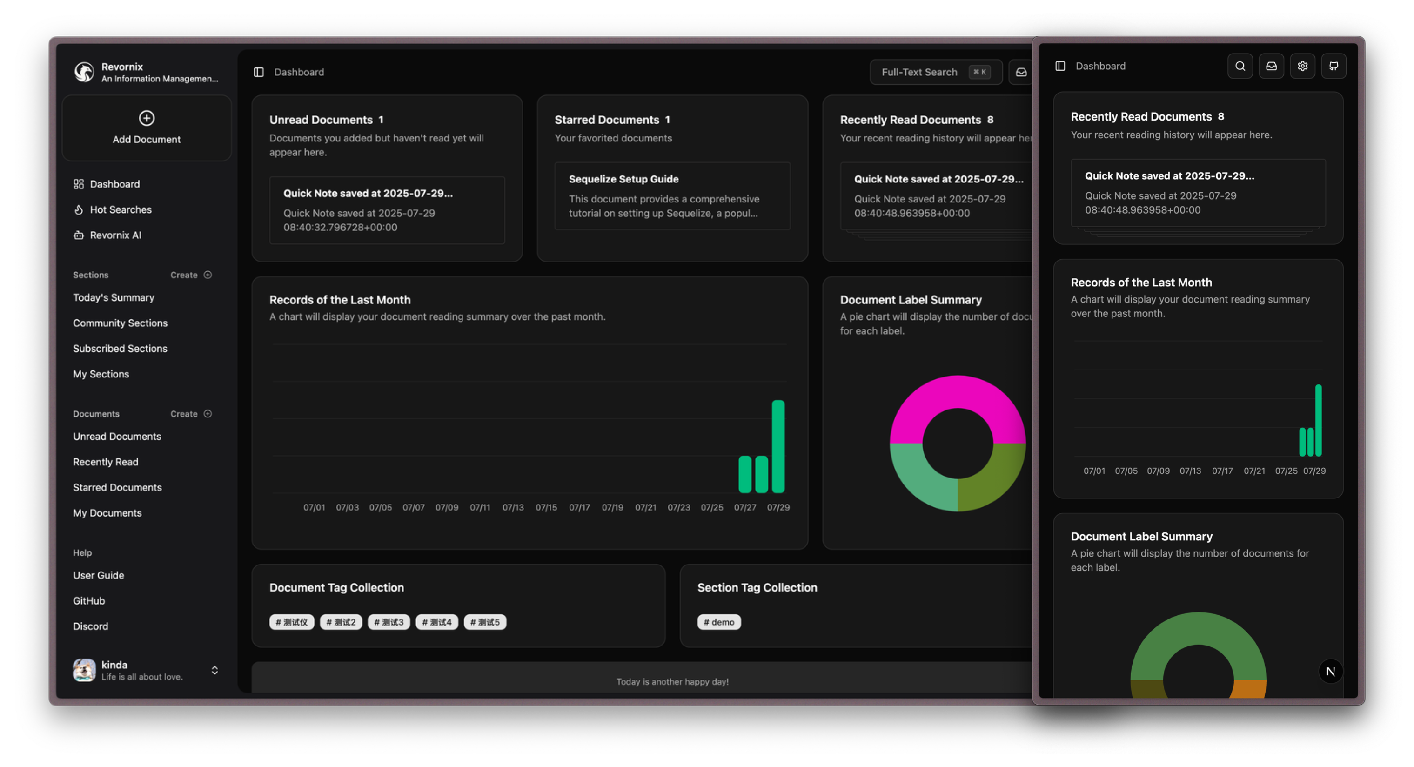Viewport: 1414px width, 767px height.
Task: Toggle the sidebar in the narrow right window
Action: 1060,66
